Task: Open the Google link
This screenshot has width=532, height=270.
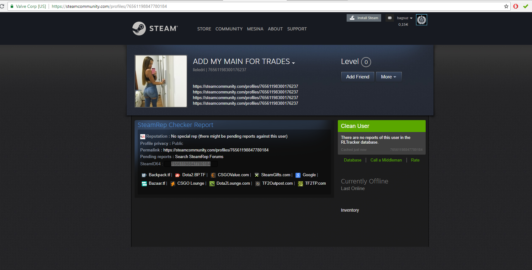Action: tap(309, 175)
